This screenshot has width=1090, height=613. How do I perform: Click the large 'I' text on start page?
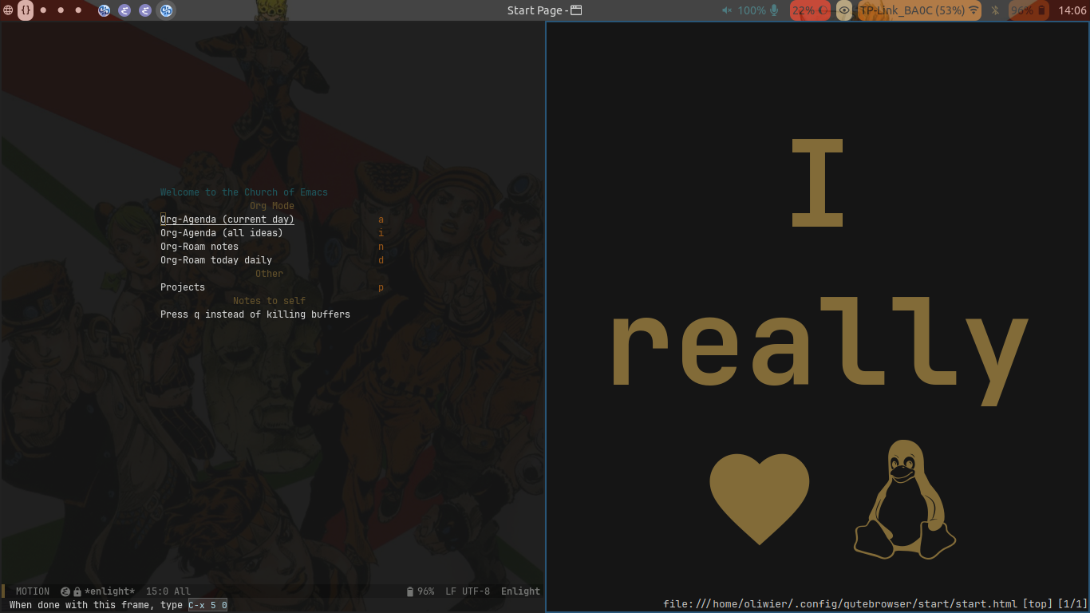(x=817, y=181)
